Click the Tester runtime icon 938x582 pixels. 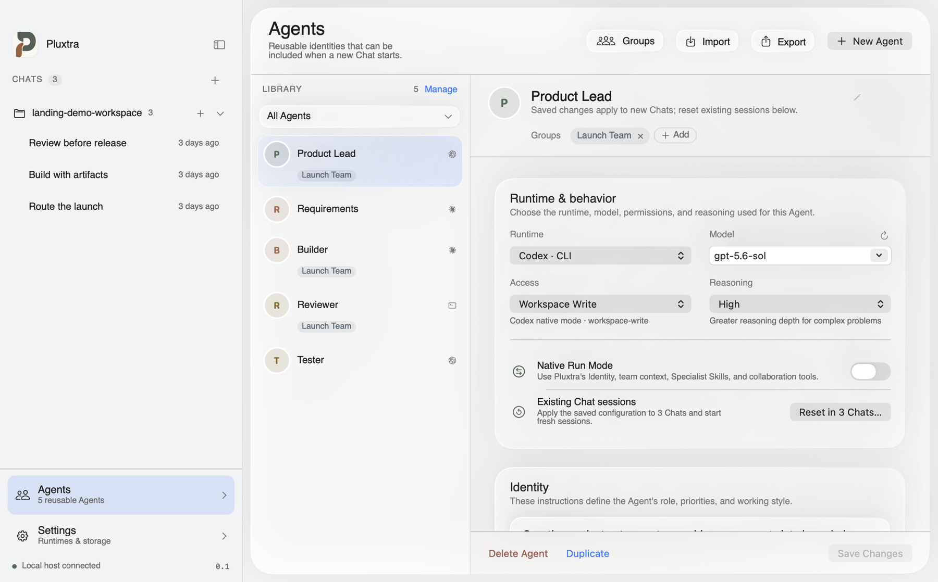[x=452, y=360]
